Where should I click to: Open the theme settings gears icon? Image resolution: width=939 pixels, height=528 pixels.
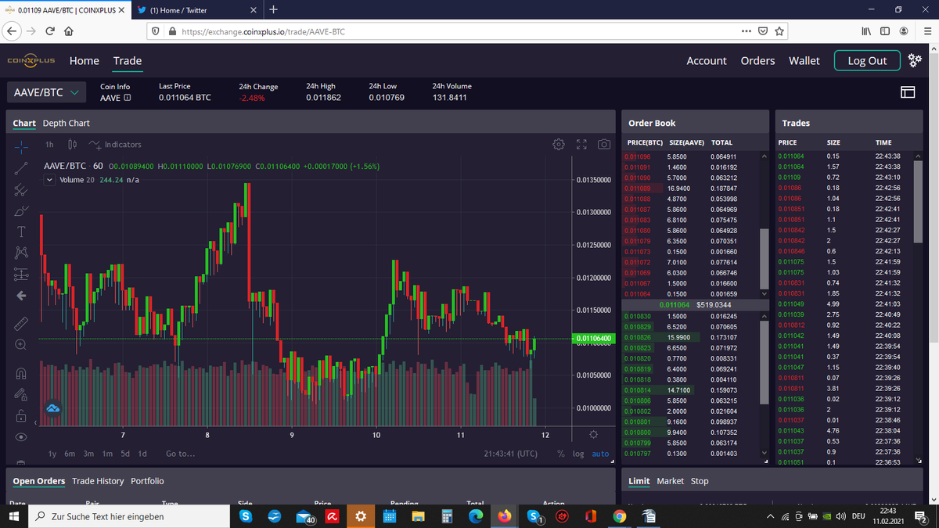coord(915,60)
